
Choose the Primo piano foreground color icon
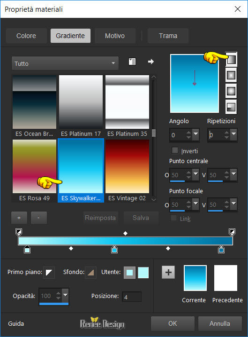pyautogui.click(x=49, y=272)
